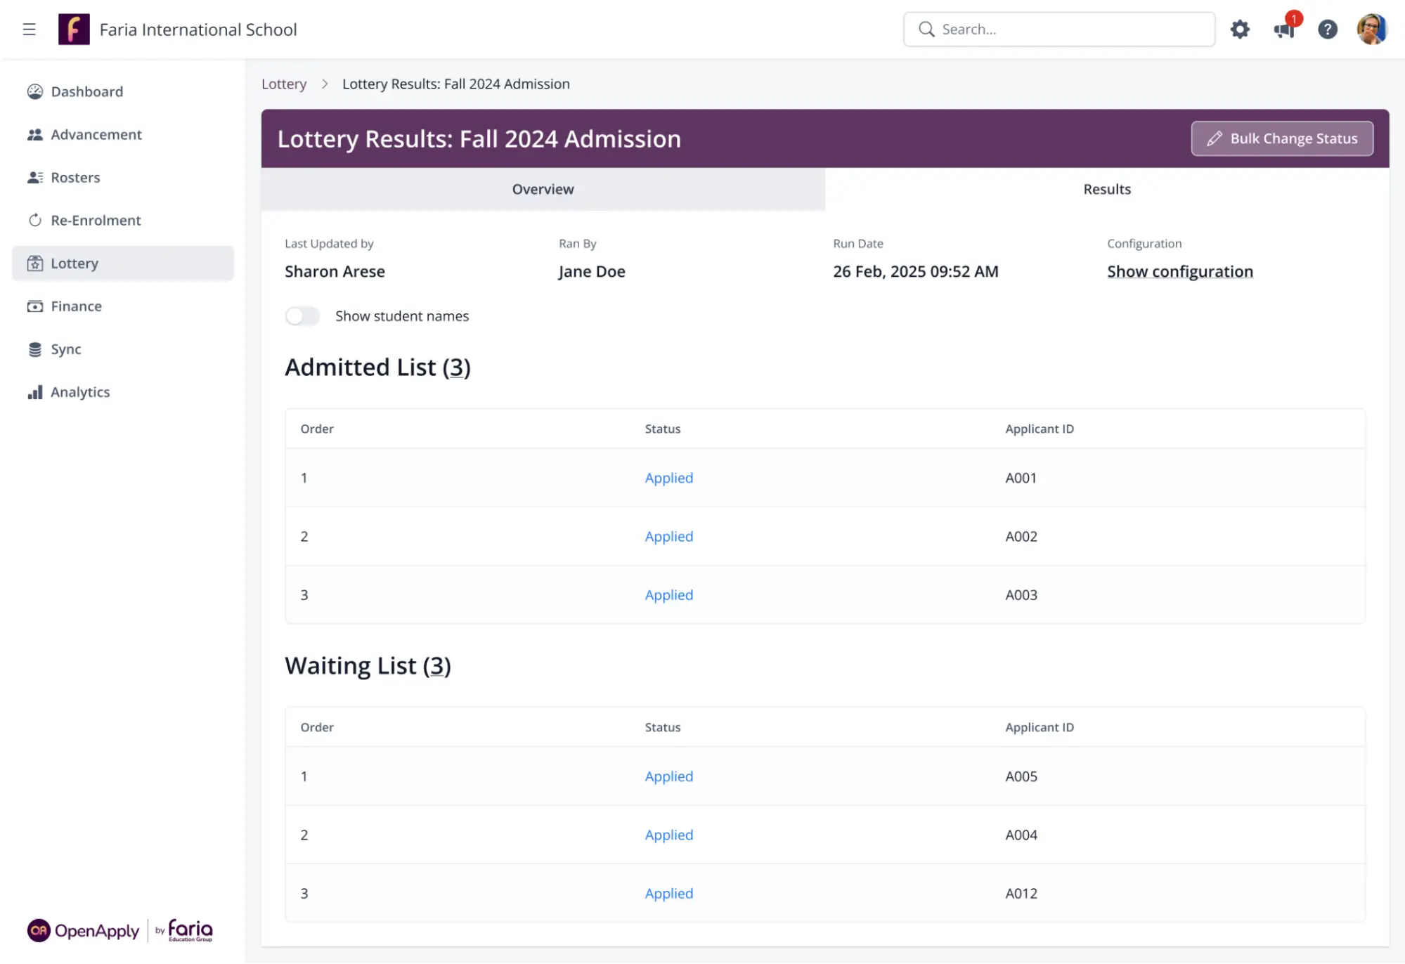
Task: Click in the Search field
Action: (1059, 30)
